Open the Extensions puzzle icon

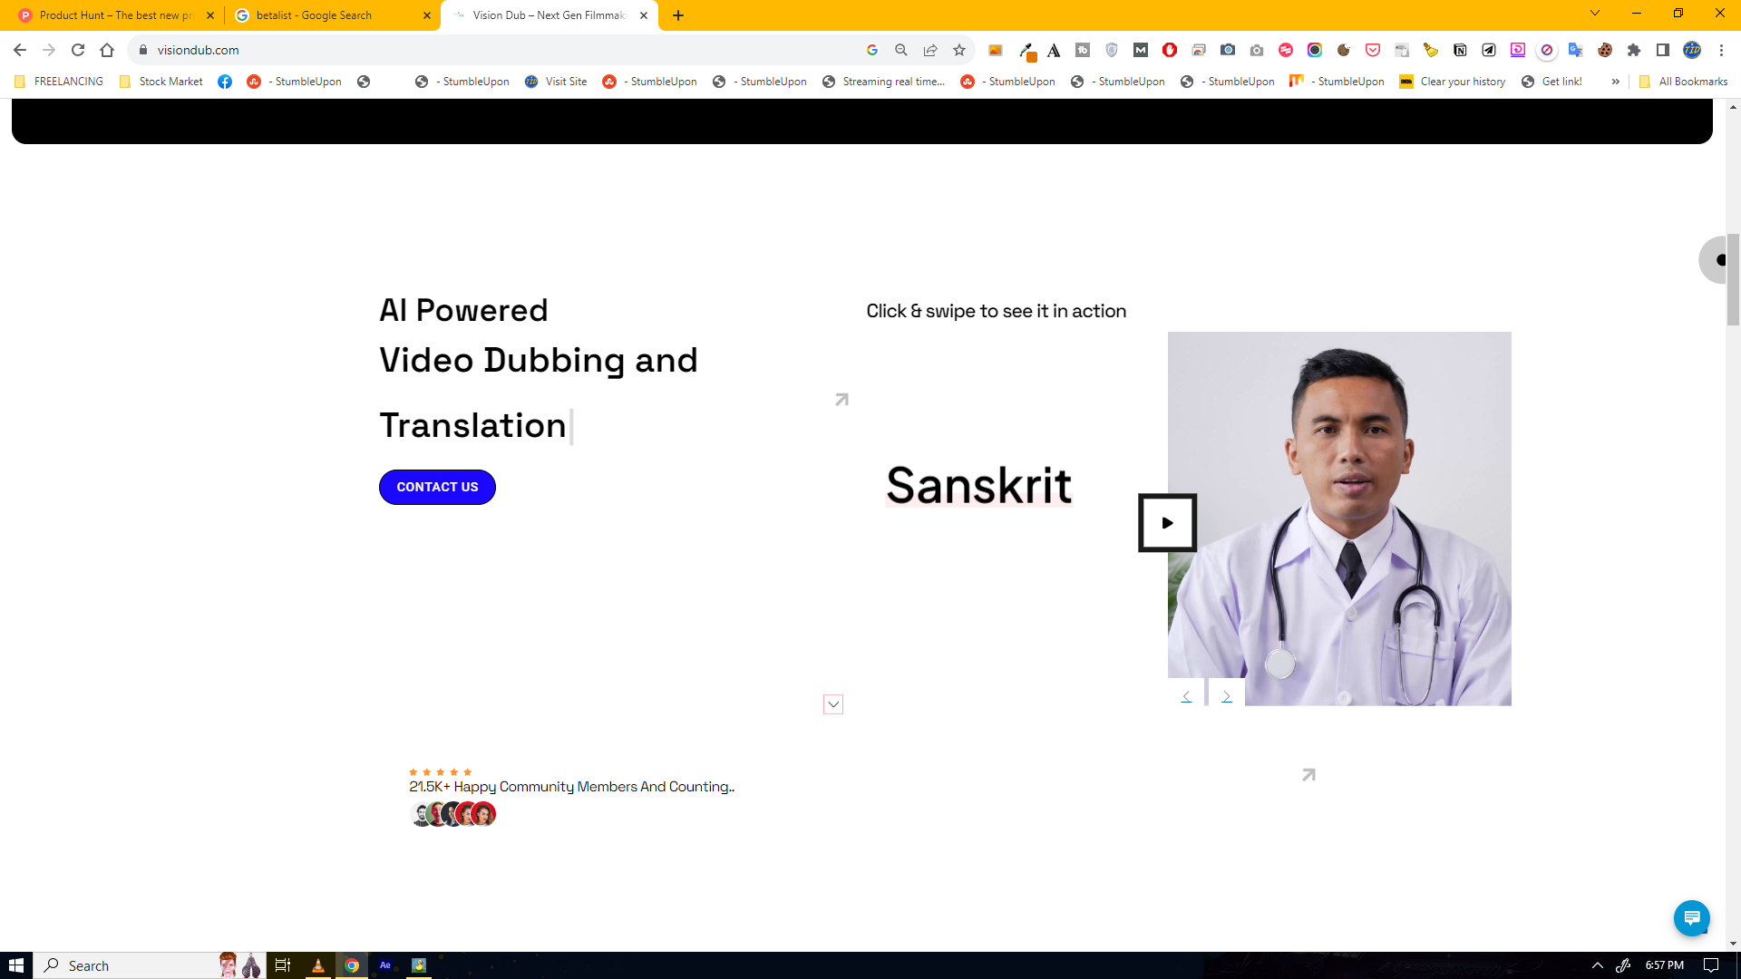click(1634, 50)
